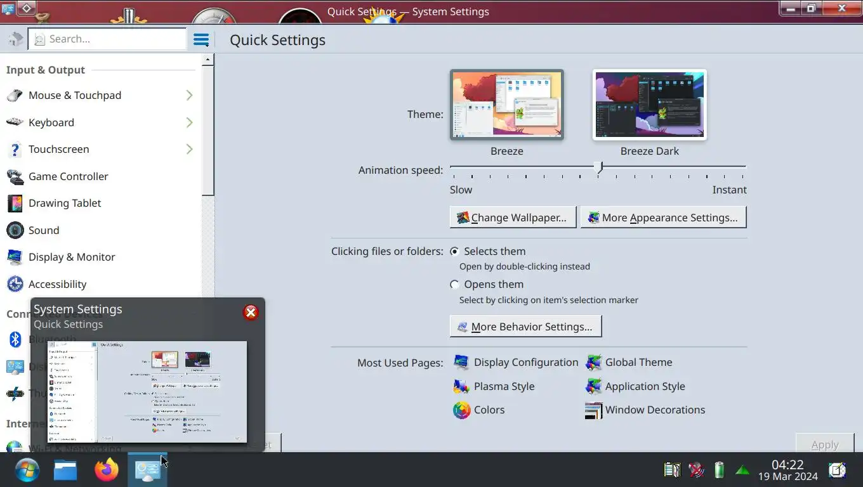Screen dimensions: 863x487
Task: Open the Sound settings
Action: click(x=100, y=230)
